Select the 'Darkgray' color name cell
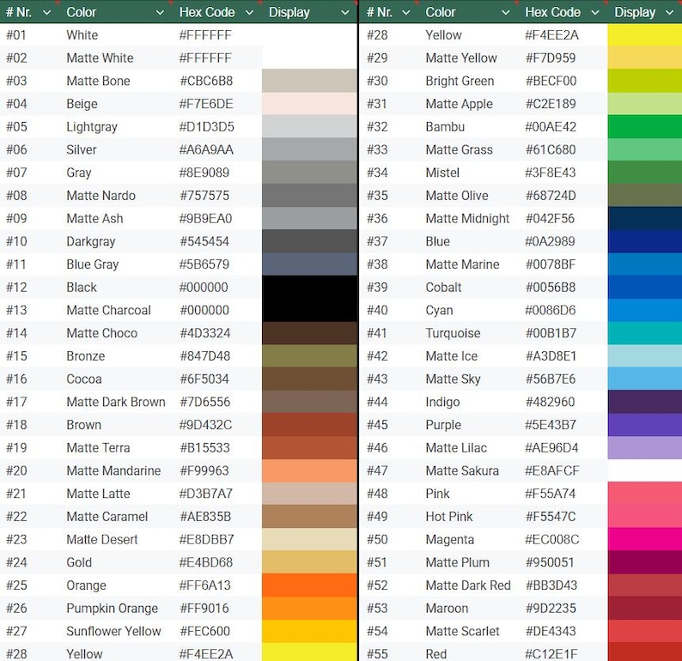 tap(91, 241)
